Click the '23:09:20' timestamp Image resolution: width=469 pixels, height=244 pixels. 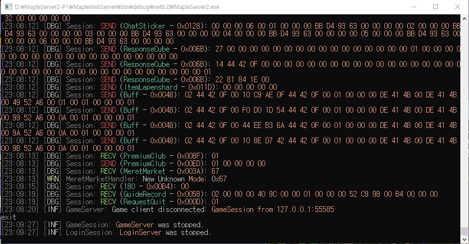pyautogui.click(x=20, y=210)
